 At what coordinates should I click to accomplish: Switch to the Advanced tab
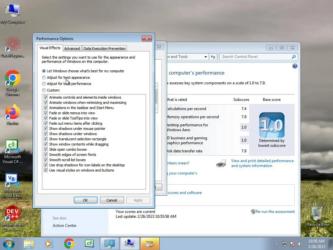pyautogui.click(x=72, y=49)
